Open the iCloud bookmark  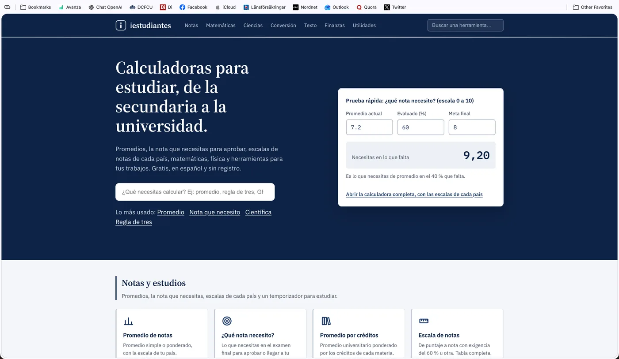[x=225, y=7]
